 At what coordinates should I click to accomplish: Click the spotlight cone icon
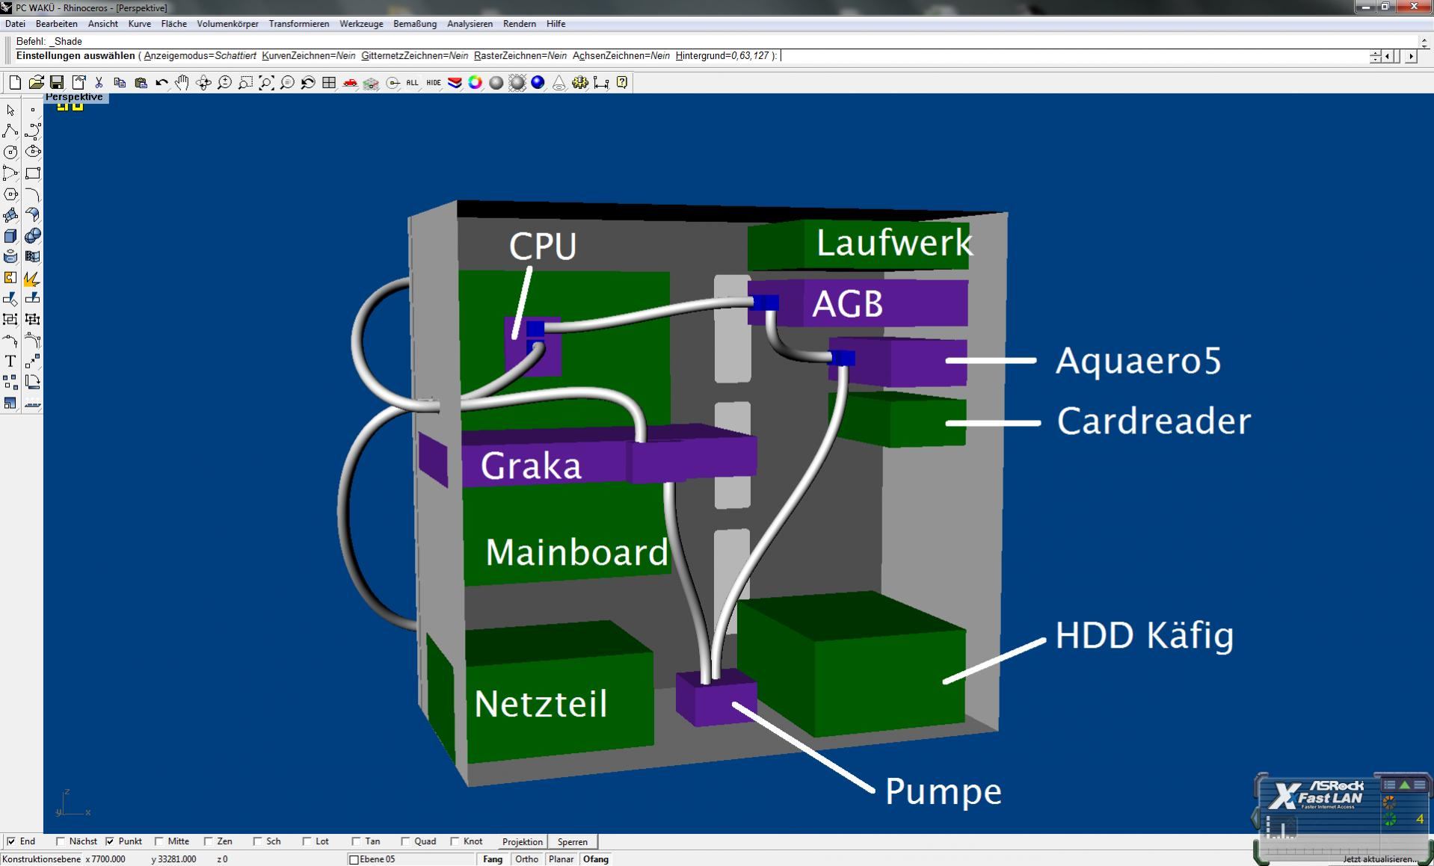[559, 83]
